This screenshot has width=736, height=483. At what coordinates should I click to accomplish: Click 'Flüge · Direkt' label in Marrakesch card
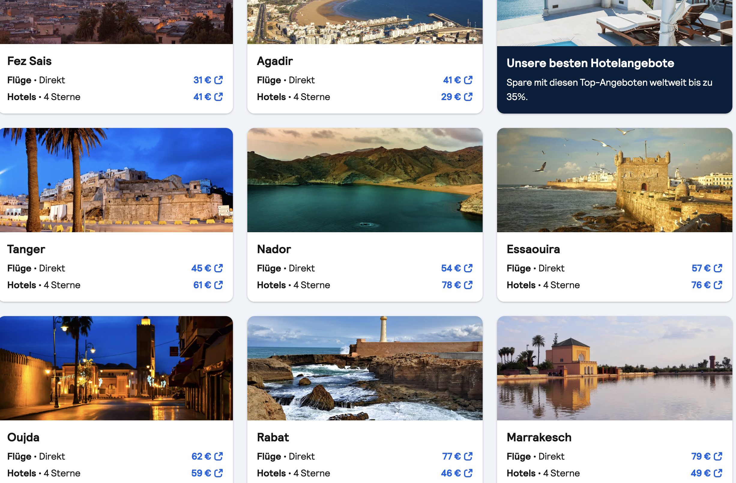[535, 456]
